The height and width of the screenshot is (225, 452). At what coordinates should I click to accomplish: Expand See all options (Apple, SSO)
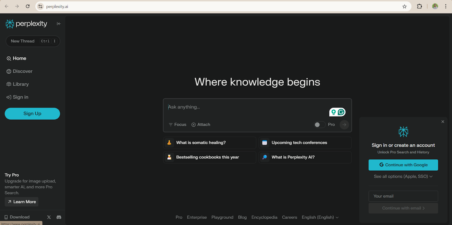403,177
